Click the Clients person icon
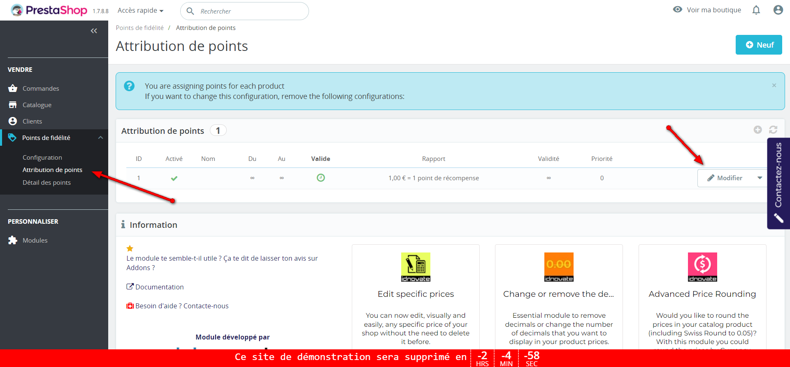 (13, 121)
